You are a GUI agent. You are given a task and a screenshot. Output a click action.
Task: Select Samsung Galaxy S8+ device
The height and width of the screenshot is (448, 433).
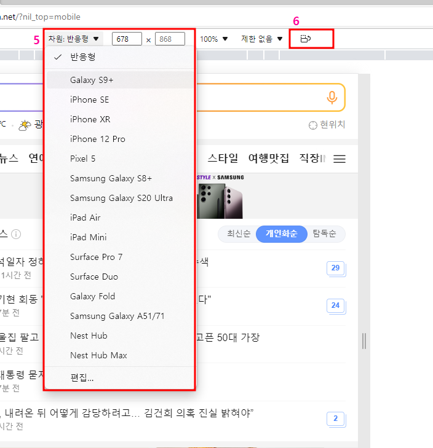pyautogui.click(x=119, y=179)
